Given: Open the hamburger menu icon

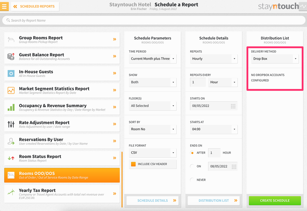Looking at the screenshot, I should point(4,6).
